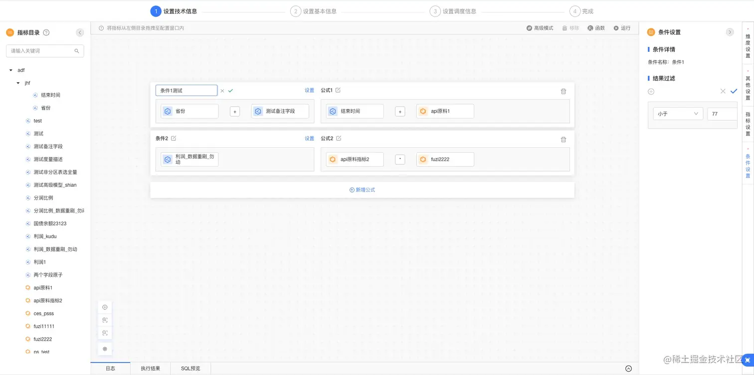The height and width of the screenshot is (375, 754).
Task: Save the result filter with blue checkmark
Action: 734,91
